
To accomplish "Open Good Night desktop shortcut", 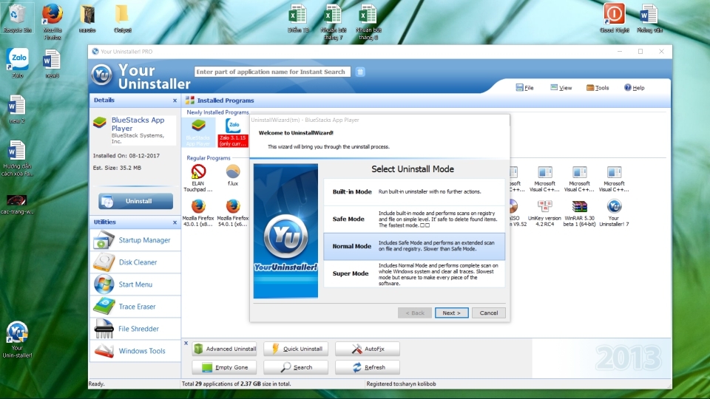I will coord(614,18).
